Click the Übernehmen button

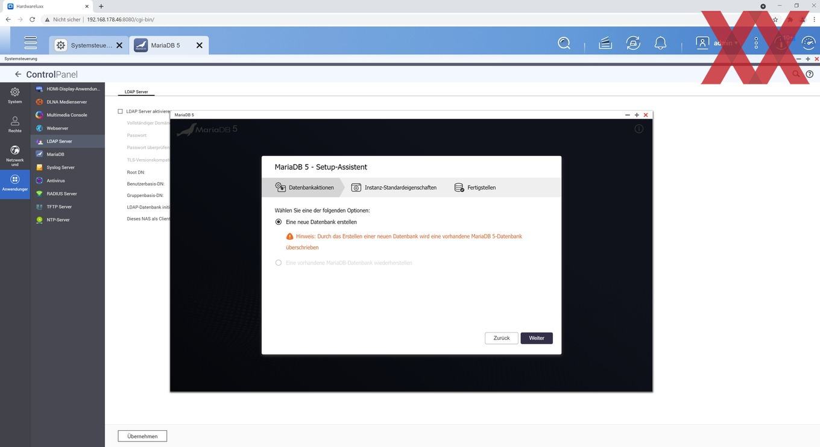pyautogui.click(x=142, y=436)
